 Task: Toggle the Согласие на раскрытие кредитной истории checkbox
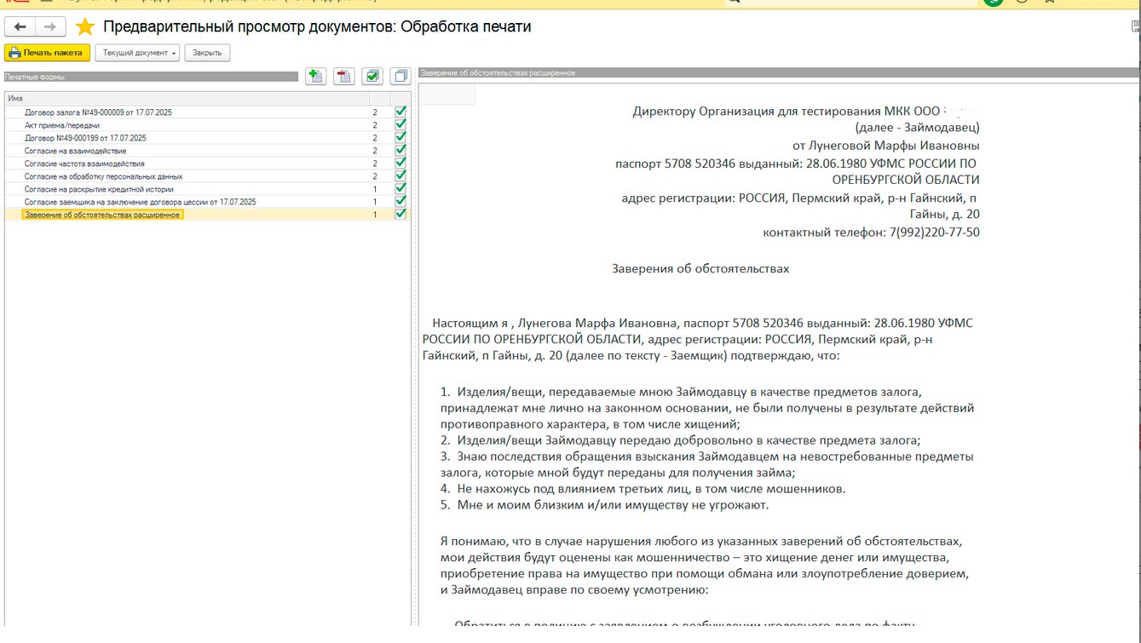click(x=401, y=189)
